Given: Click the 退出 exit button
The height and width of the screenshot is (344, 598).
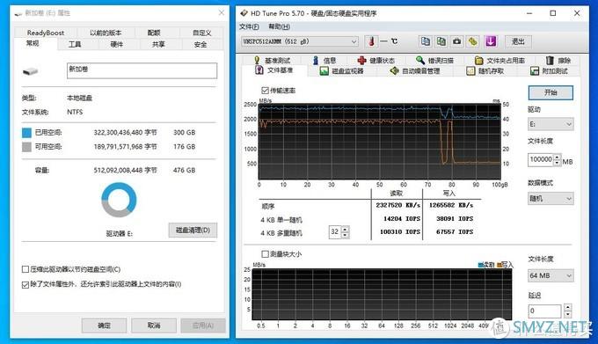Looking at the screenshot, I should point(518,41).
